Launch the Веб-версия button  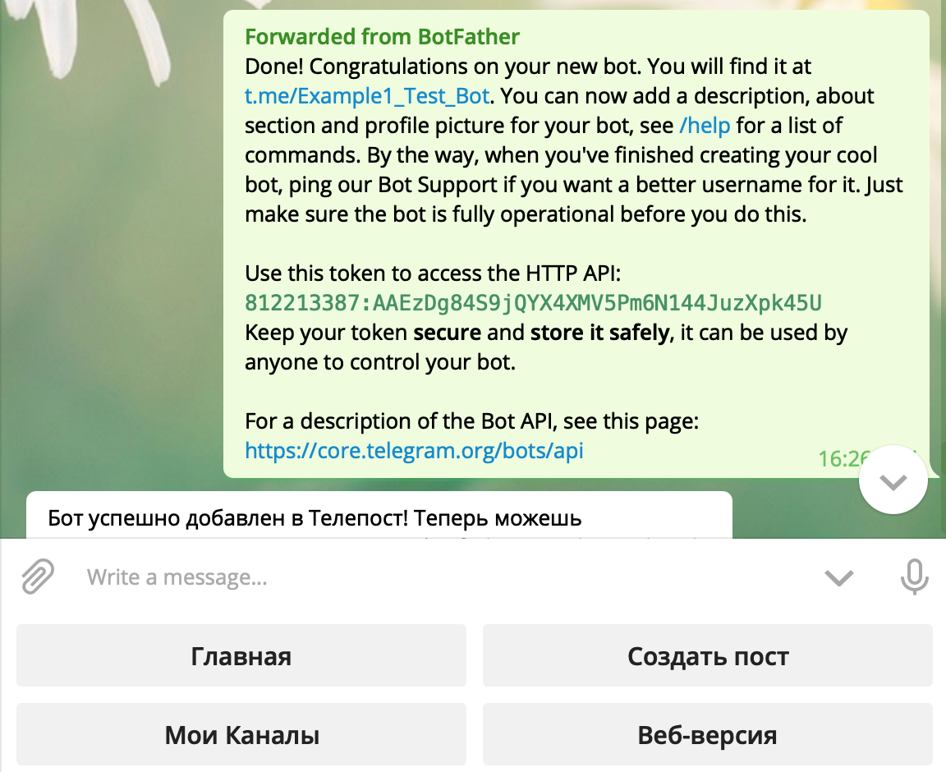coord(708,734)
